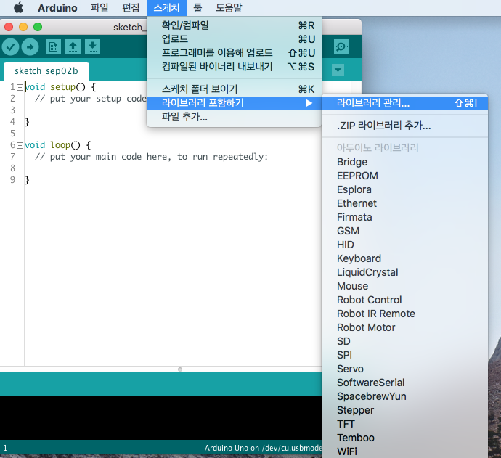Choose 프로그래머를 이용해 업로드
This screenshot has height=458, width=501.
point(234,53)
